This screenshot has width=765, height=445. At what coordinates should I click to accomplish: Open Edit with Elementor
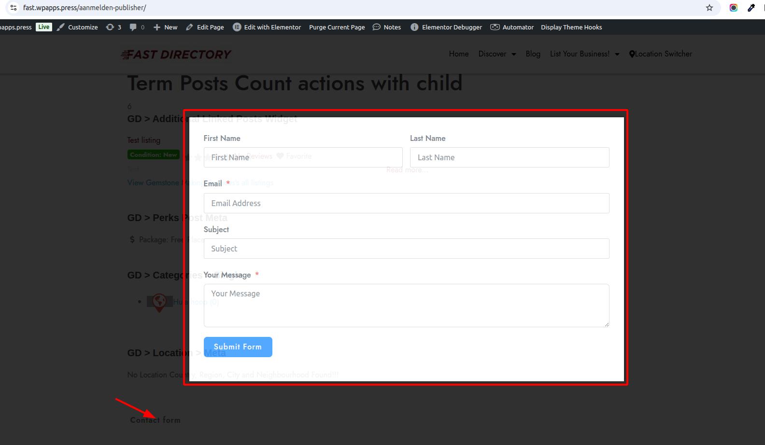pos(267,28)
